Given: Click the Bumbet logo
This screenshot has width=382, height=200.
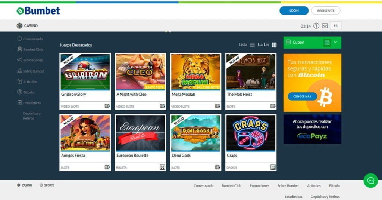Looking at the screenshot, I should pyautogui.click(x=38, y=11).
